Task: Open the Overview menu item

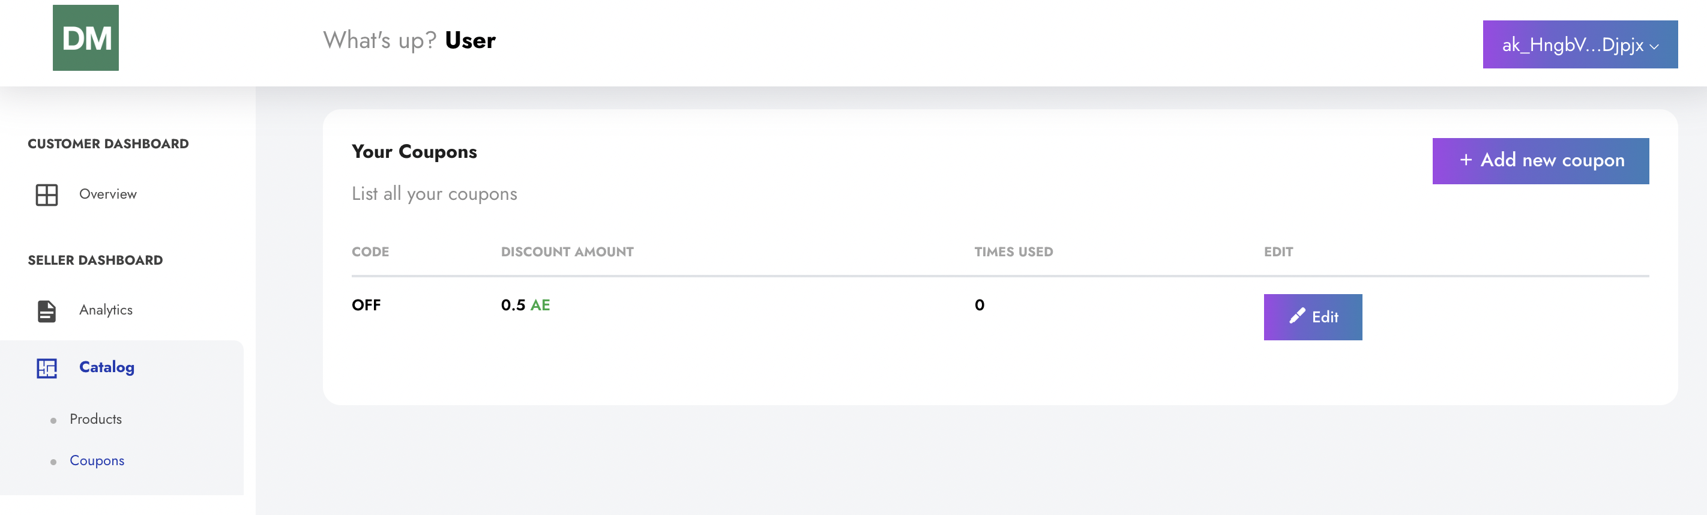Action: click(x=107, y=194)
